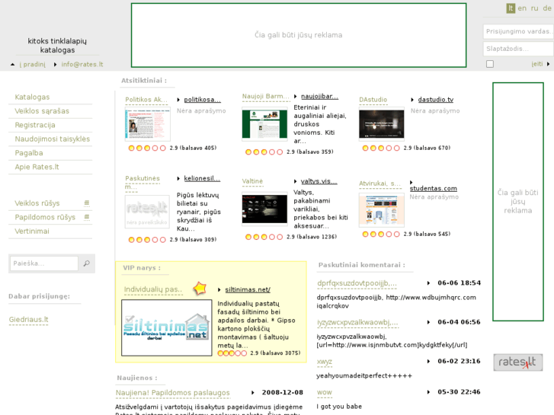Open the Katalogas menu item

32,97
